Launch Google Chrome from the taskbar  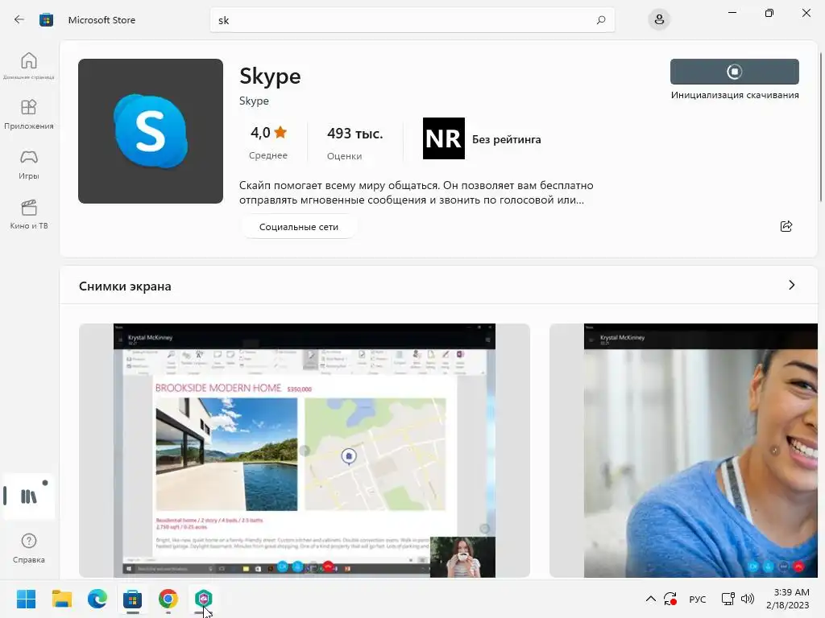[168, 599]
